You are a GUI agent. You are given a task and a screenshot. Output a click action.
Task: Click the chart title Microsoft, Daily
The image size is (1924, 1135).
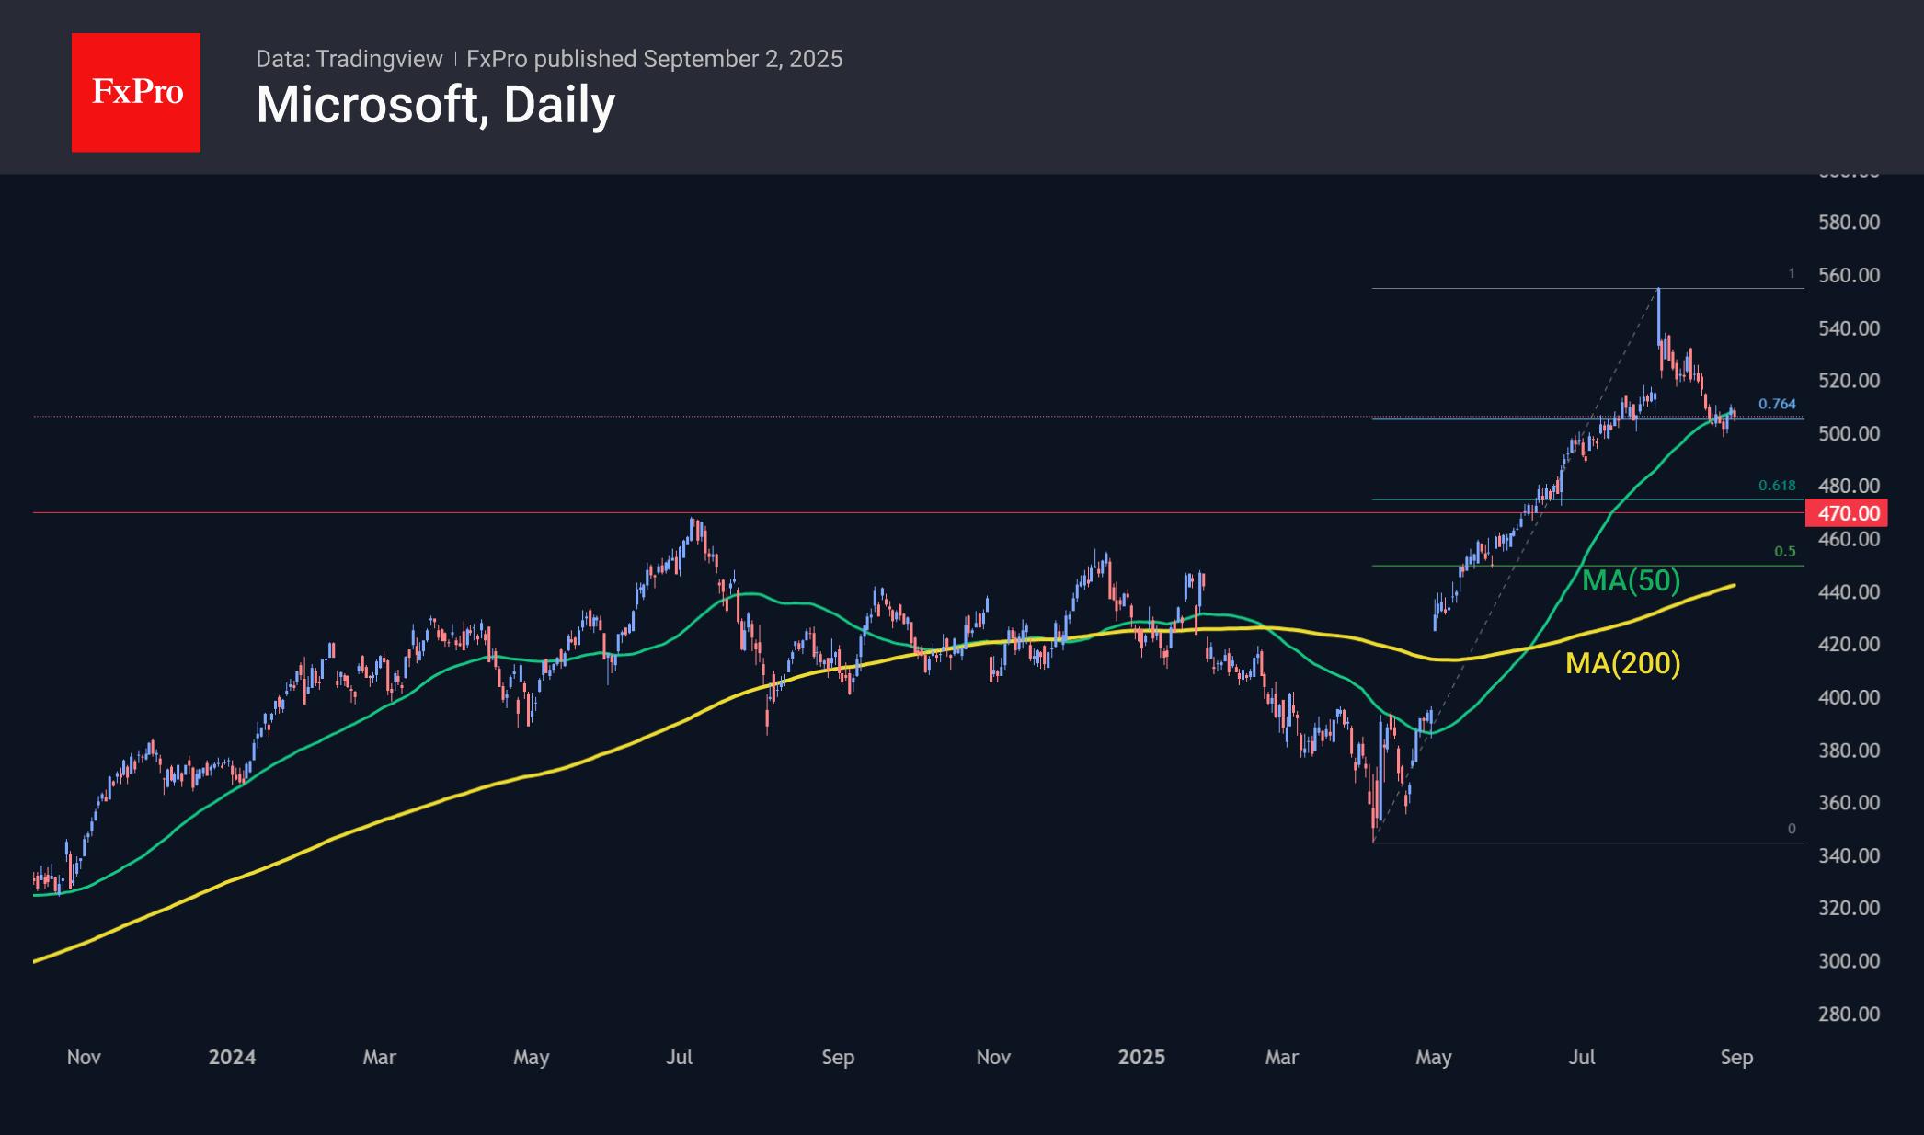(436, 104)
